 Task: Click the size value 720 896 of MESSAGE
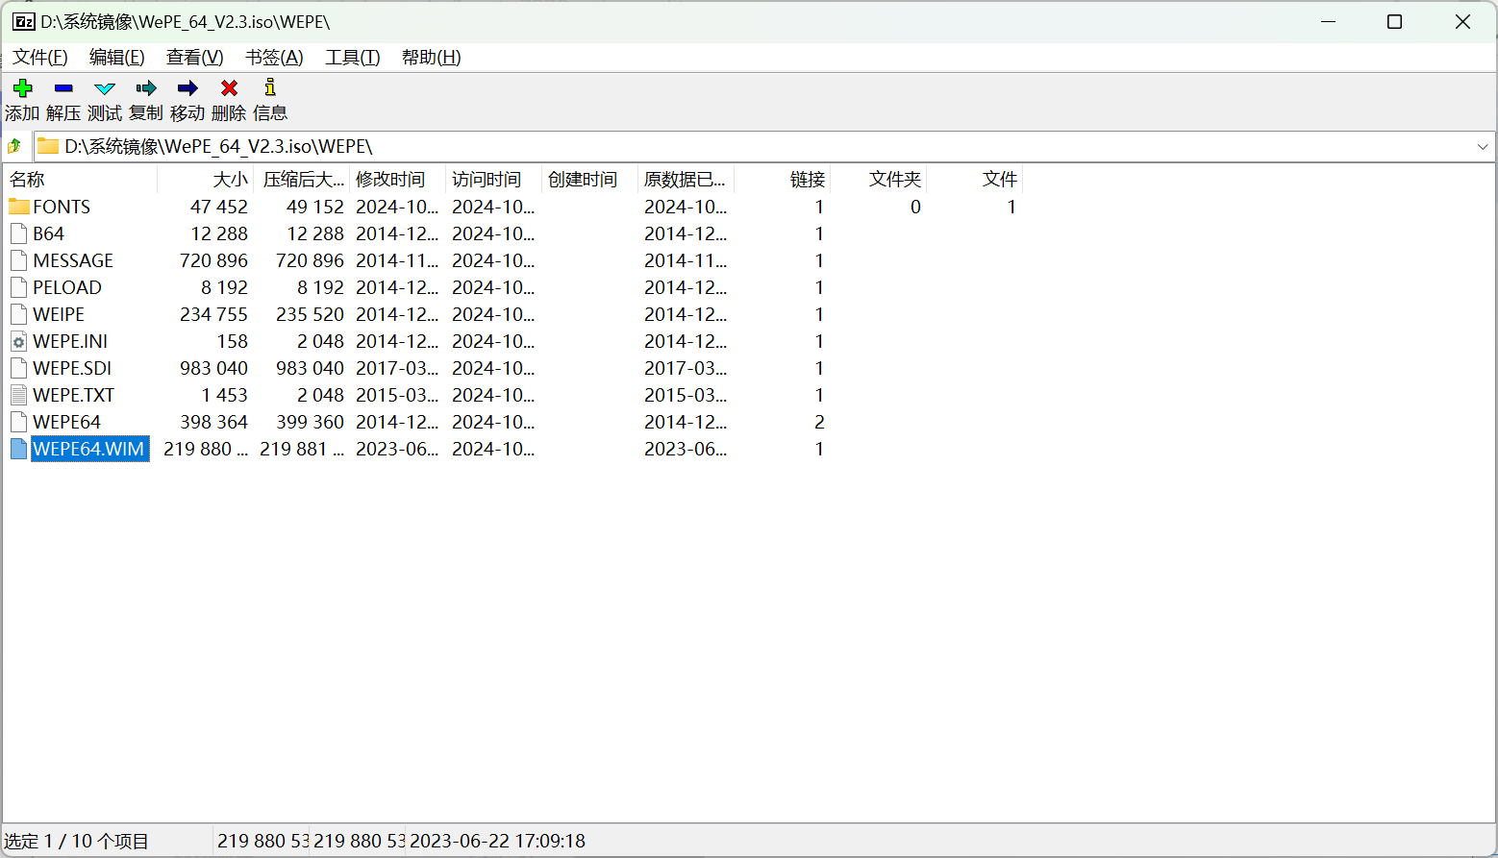pyautogui.click(x=213, y=260)
